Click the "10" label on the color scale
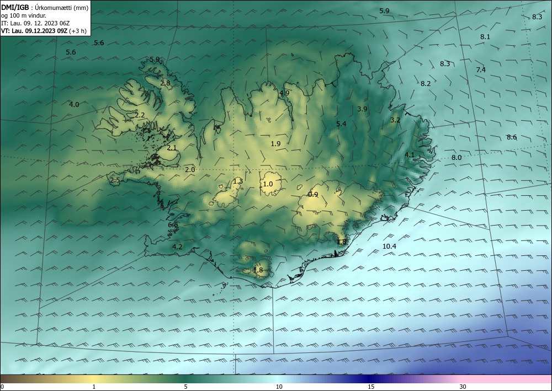The height and width of the screenshot is (391, 552). [279, 387]
